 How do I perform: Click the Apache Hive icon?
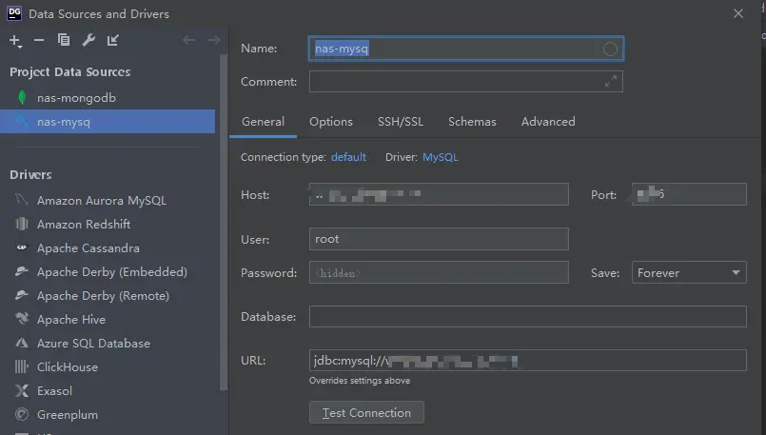click(22, 319)
